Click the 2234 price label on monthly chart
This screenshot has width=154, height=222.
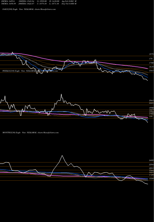pos(151,165)
